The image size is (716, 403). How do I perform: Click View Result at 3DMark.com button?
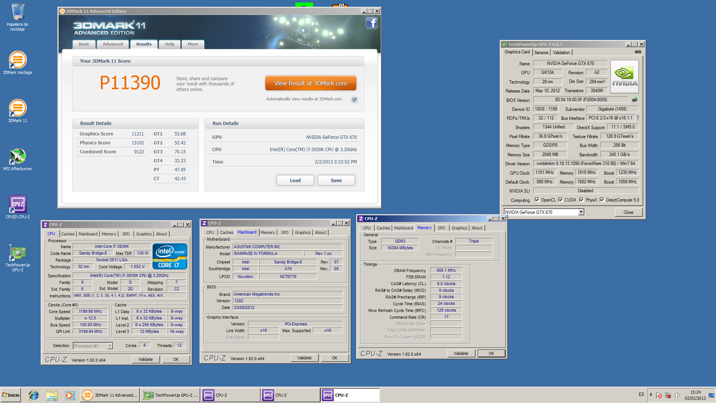pos(311,83)
